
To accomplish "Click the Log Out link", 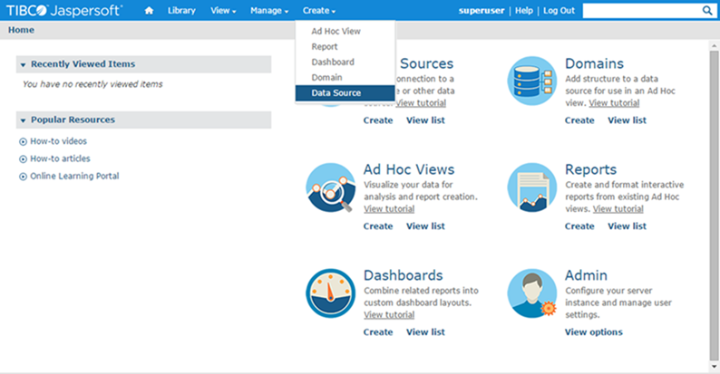I will [x=559, y=11].
